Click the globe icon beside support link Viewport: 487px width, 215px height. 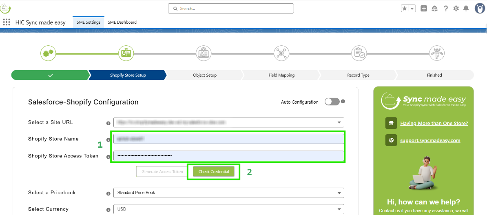point(391,140)
